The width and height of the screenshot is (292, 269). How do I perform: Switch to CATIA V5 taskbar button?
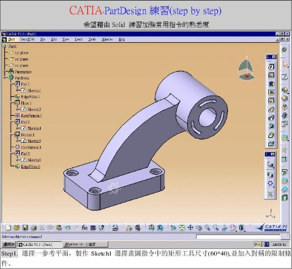click(40, 245)
